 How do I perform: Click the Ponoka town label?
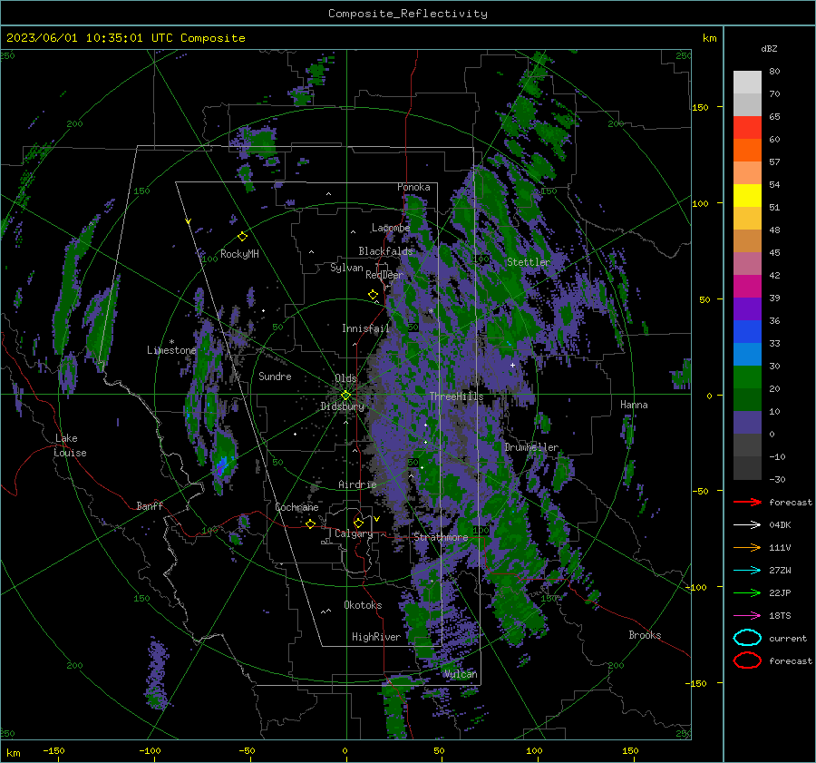413,187
